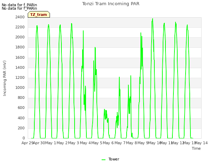The width and height of the screenshot is (222, 166).
Task: Click the 2200 y-axis tick label
Action: 20,27
